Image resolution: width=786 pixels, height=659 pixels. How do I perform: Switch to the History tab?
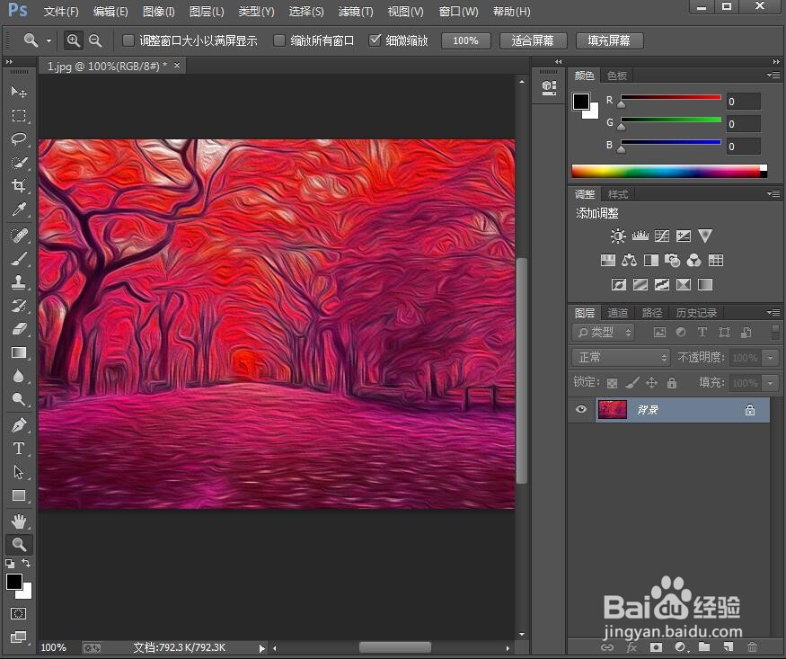click(x=696, y=313)
